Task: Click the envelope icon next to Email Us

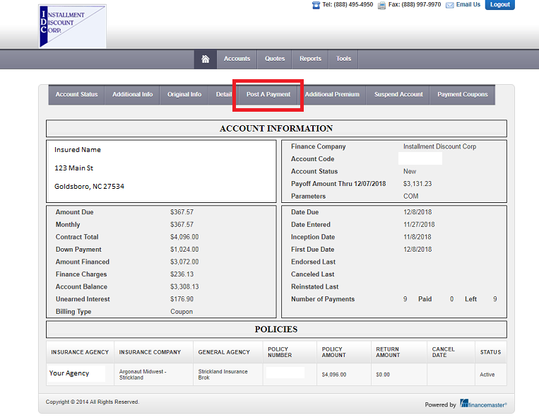Action: pyautogui.click(x=449, y=5)
